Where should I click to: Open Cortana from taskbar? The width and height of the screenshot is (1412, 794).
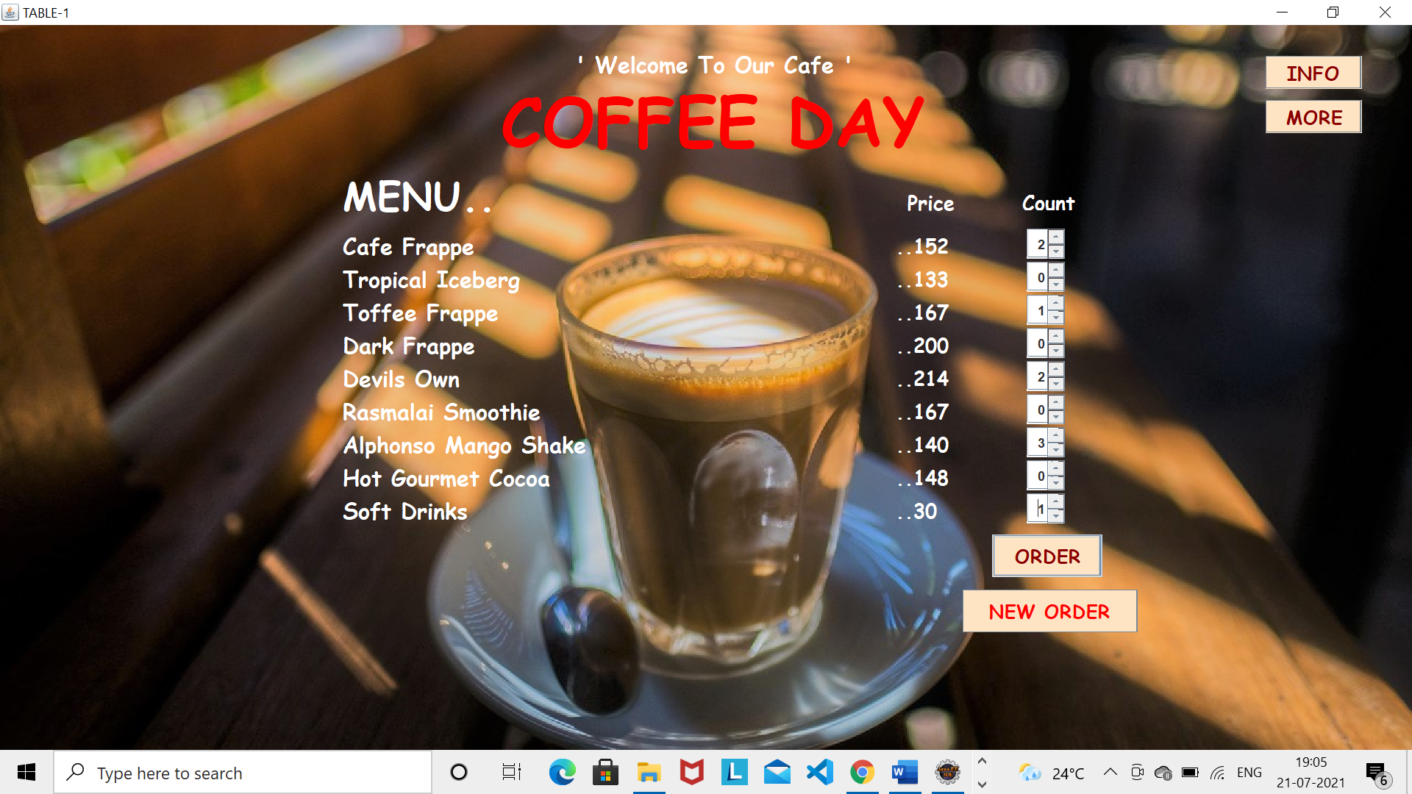coord(459,772)
